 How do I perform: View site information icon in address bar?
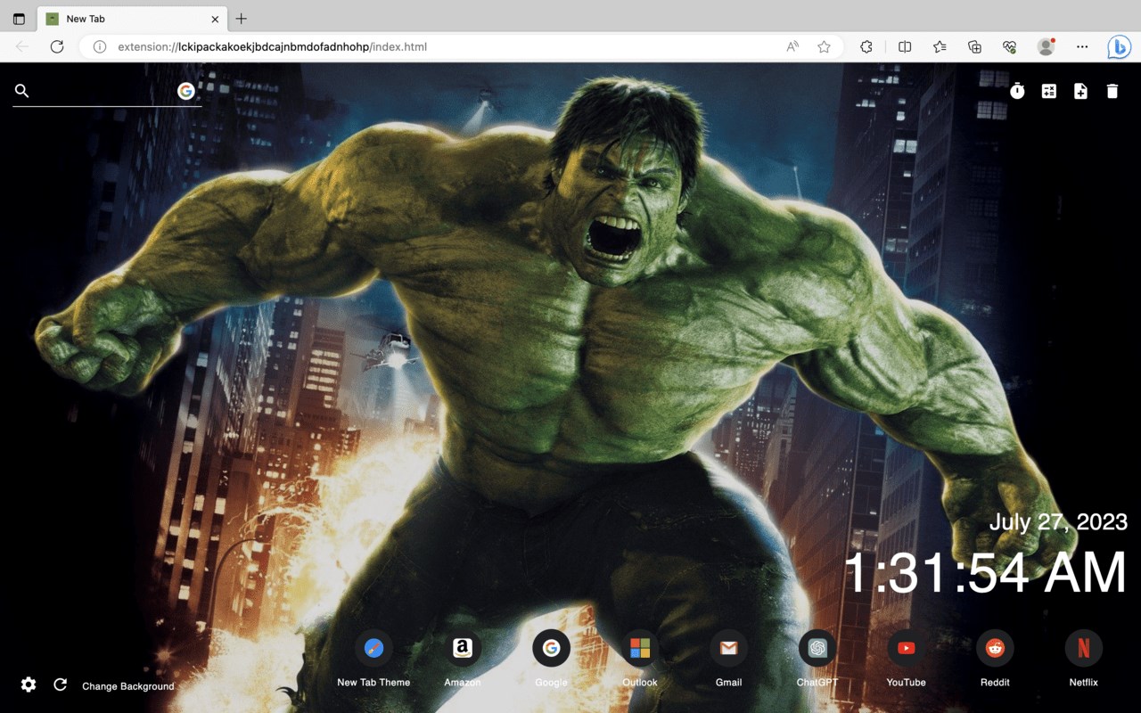coord(100,46)
